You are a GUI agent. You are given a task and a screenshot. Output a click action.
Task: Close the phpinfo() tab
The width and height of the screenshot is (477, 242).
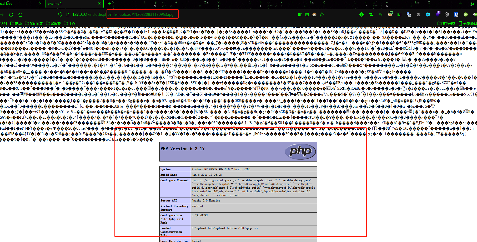pyautogui.click(x=99, y=4)
